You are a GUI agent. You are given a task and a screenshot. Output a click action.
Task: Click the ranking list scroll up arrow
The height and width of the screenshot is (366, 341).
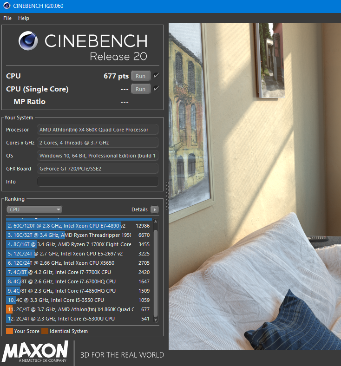coord(156,221)
